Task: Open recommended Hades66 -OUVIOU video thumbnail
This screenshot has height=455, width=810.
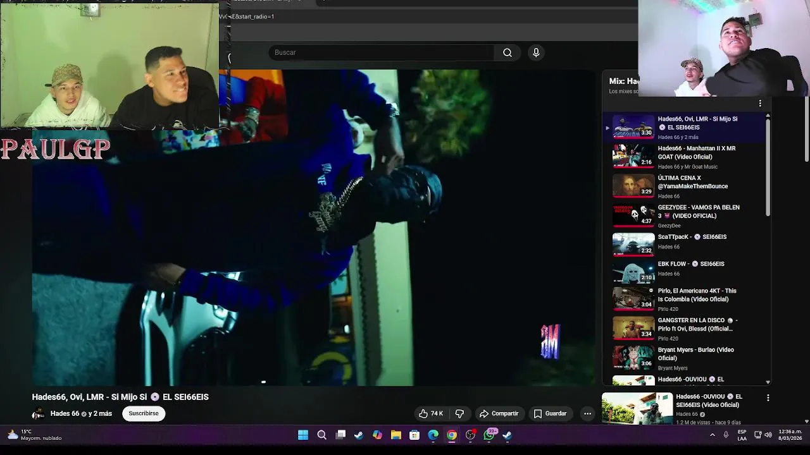Action: pos(637,408)
